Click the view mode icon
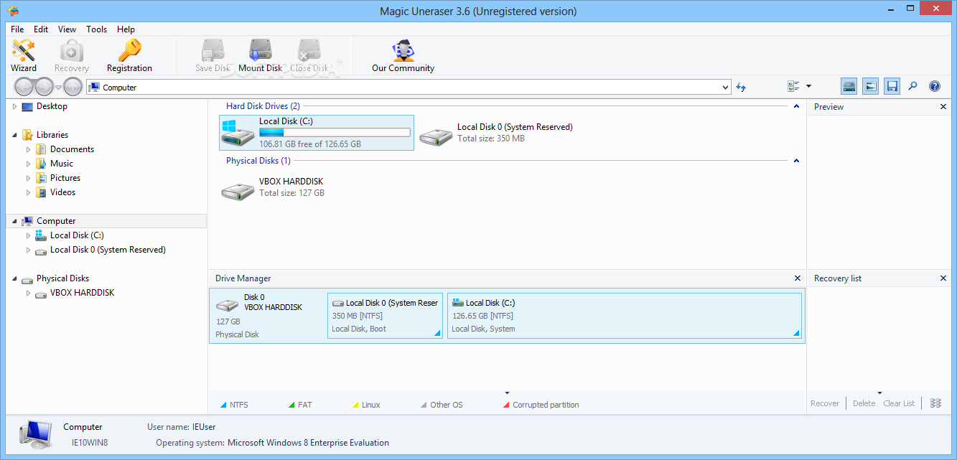Screen dimensions: 957x460 (793, 86)
